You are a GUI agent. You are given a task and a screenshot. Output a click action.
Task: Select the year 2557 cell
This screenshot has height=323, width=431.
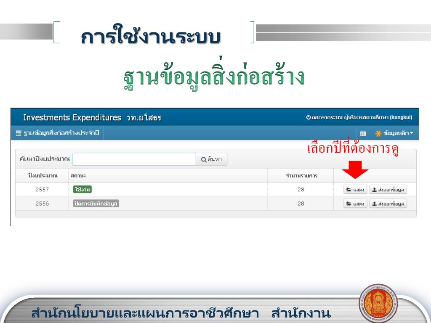(42, 190)
